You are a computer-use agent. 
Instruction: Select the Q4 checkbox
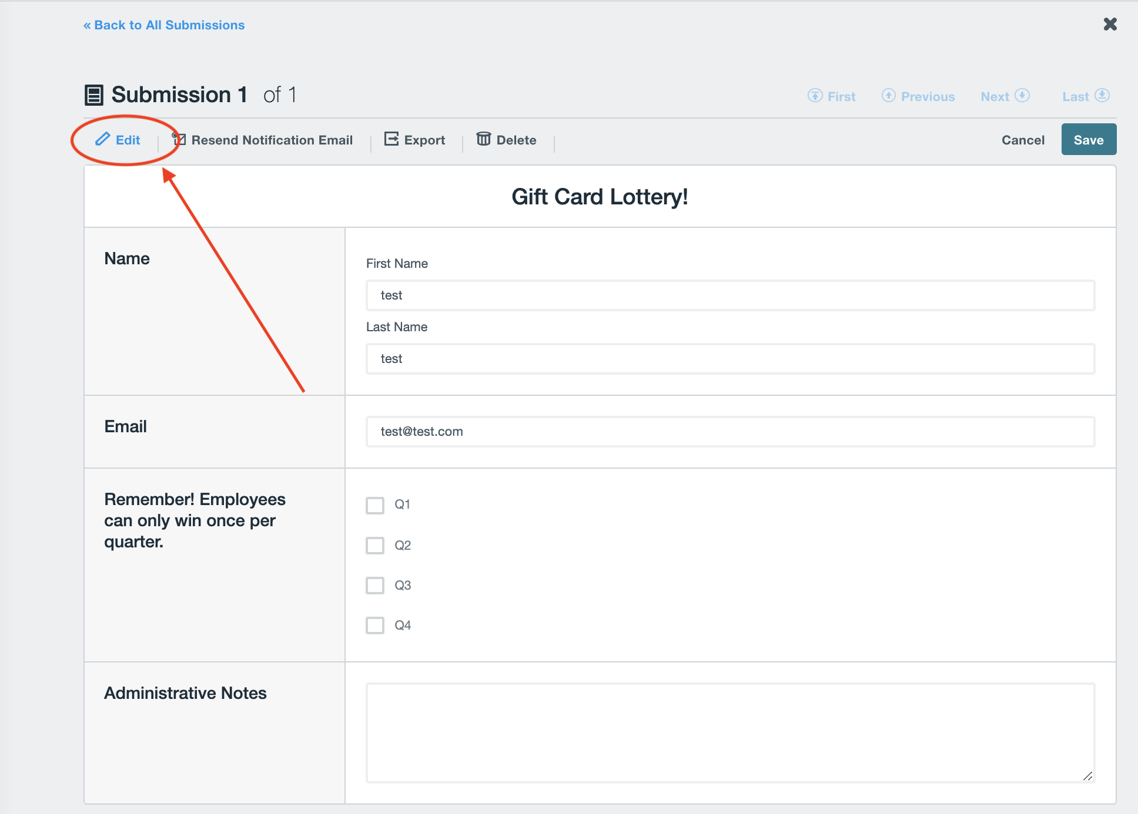(375, 625)
